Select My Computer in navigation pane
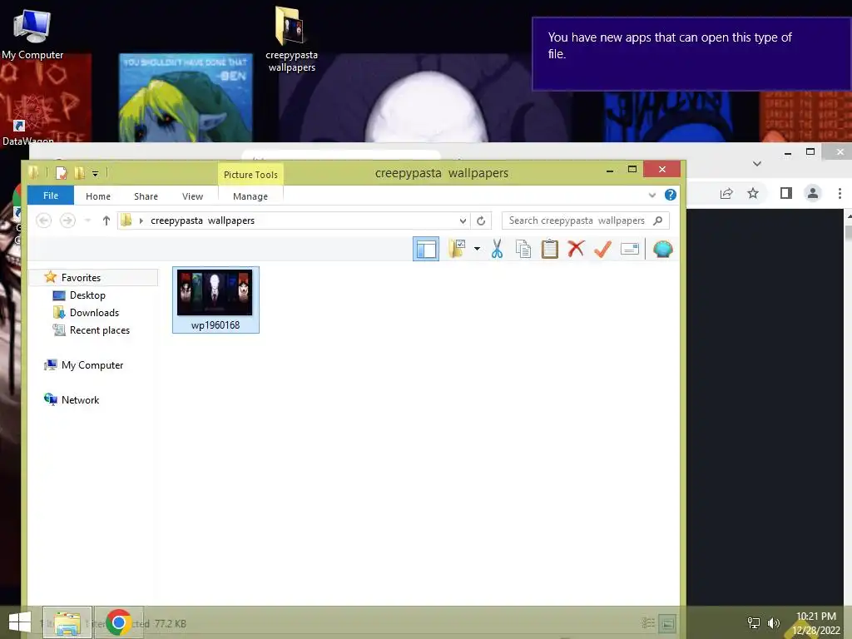The image size is (852, 639). click(x=92, y=365)
